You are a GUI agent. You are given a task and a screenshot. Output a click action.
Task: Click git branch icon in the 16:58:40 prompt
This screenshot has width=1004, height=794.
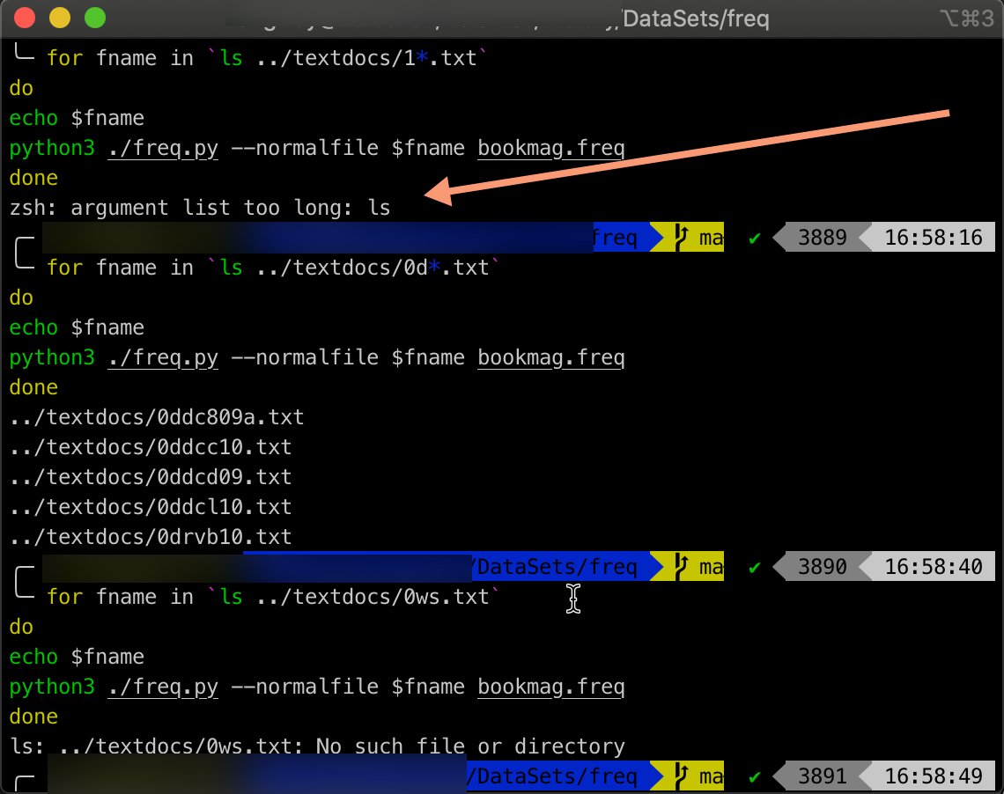681,567
